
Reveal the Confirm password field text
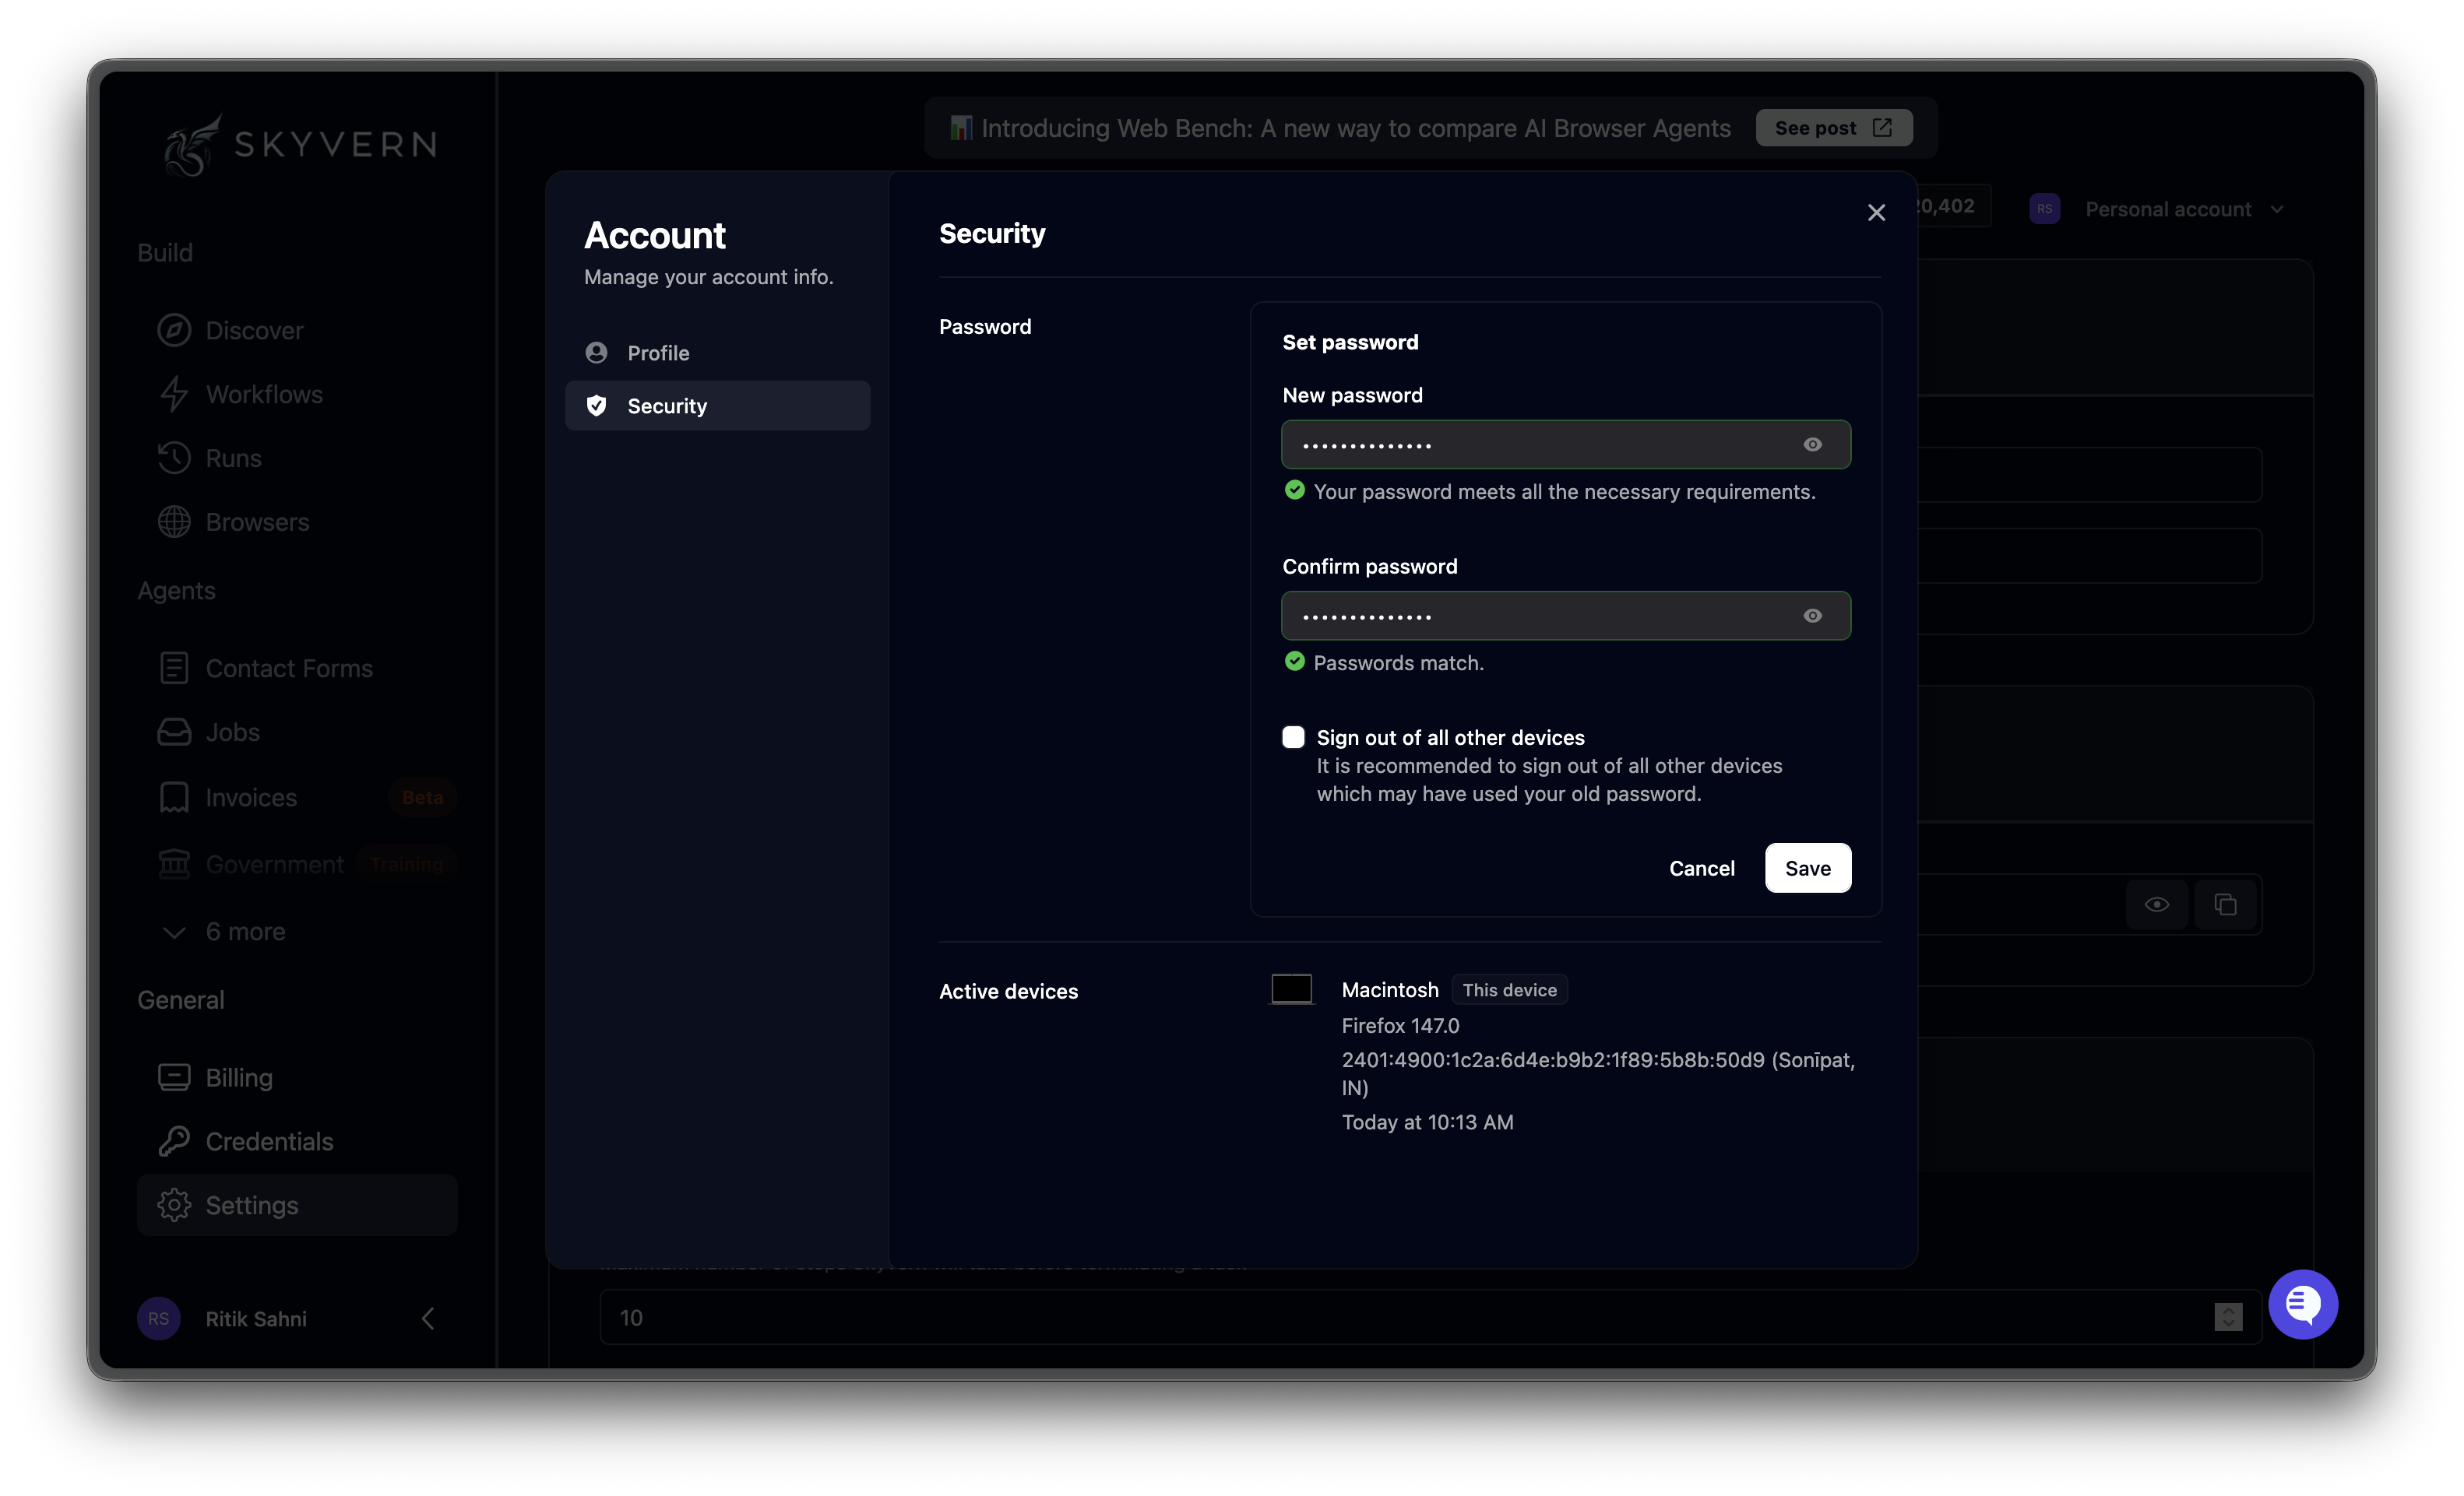click(x=1812, y=616)
